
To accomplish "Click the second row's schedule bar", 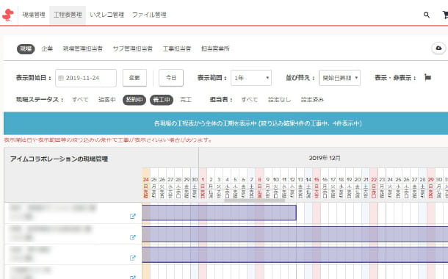I will click(295, 234).
